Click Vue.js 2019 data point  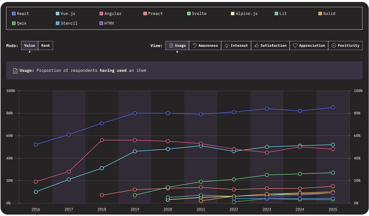point(135,151)
